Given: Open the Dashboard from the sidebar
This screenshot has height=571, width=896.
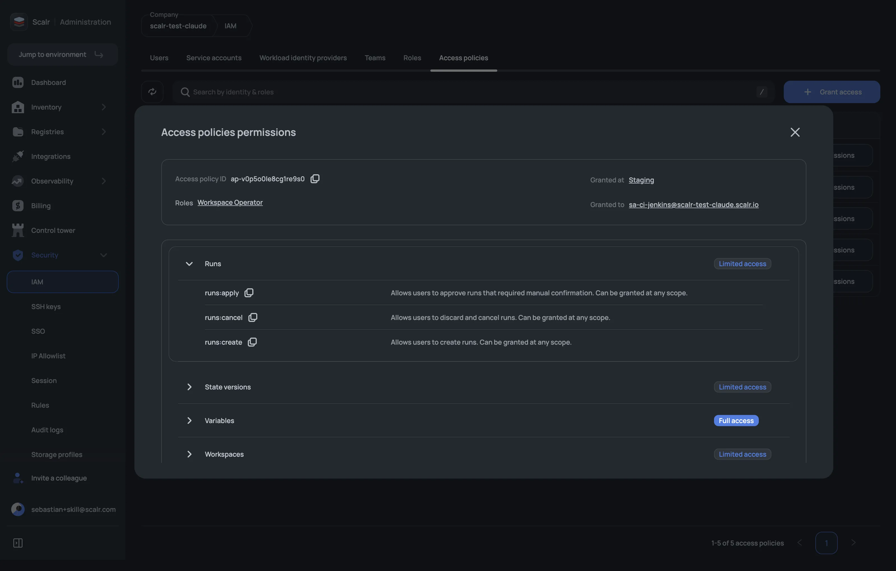Looking at the screenshot, I should [48, 82].
